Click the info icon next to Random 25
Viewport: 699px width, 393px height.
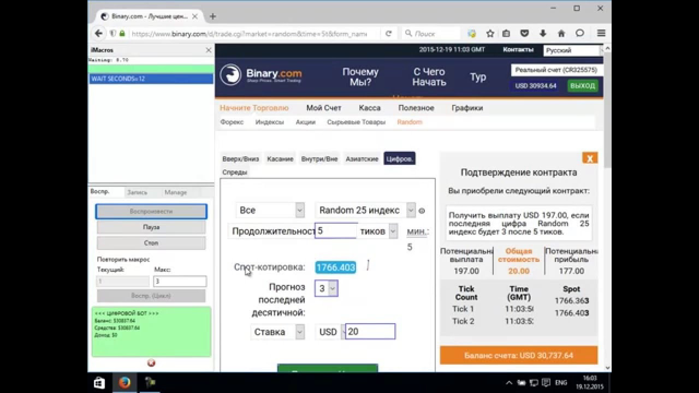[x=422, y=210]
